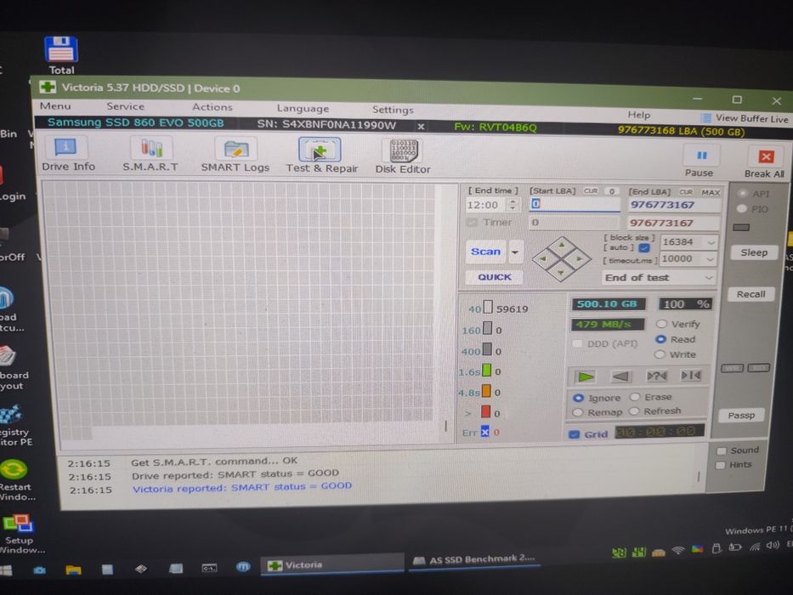Click the up arrow on diamond navigator
This screenshot has width=793, height=595.
561,245
